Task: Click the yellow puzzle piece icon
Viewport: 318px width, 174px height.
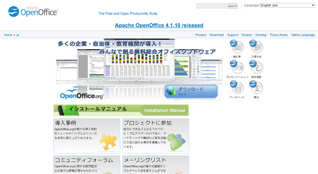Action: [x=108, y=142]
